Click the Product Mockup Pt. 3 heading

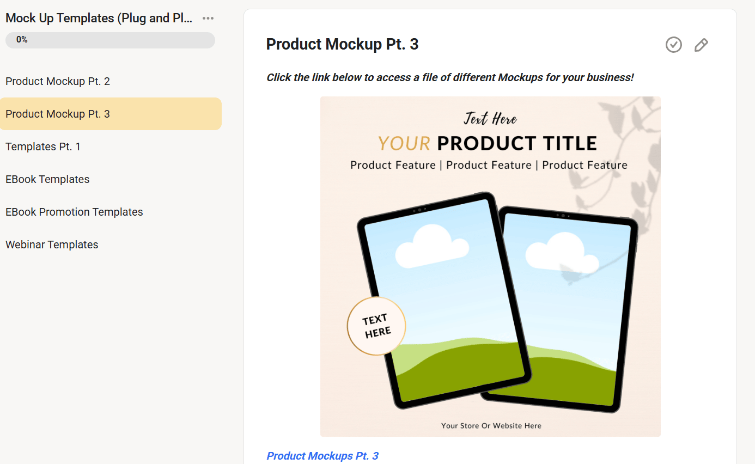(342, 44)
